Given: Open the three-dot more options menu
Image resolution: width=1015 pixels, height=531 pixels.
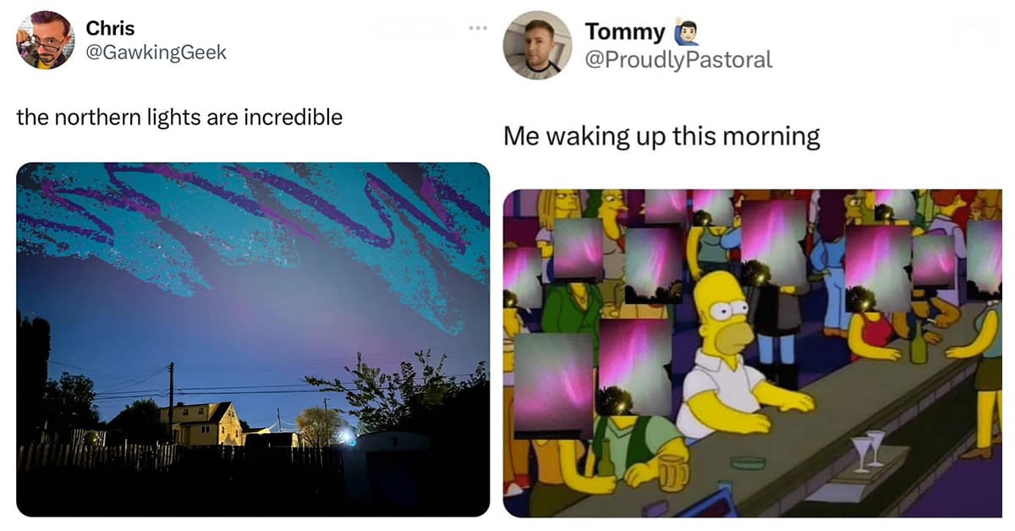Looking at the screenshot, I should click(478, 30).
